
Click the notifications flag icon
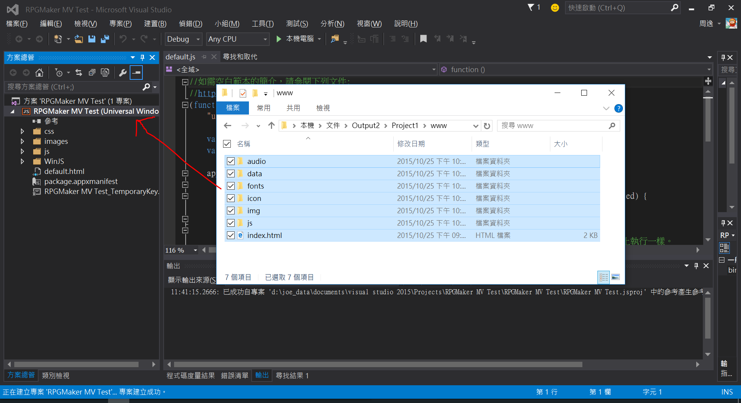pyautogui.click(x=531, y=7)
